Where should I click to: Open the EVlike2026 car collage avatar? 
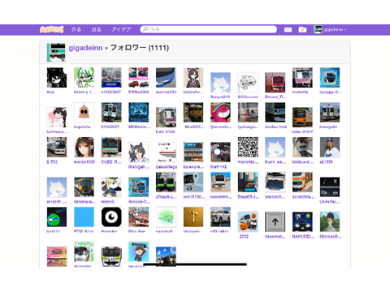pyautogui.click(x=139, y=78)
